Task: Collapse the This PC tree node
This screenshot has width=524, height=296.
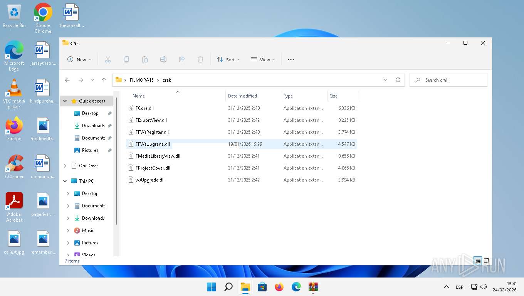Action: point(65,181)
